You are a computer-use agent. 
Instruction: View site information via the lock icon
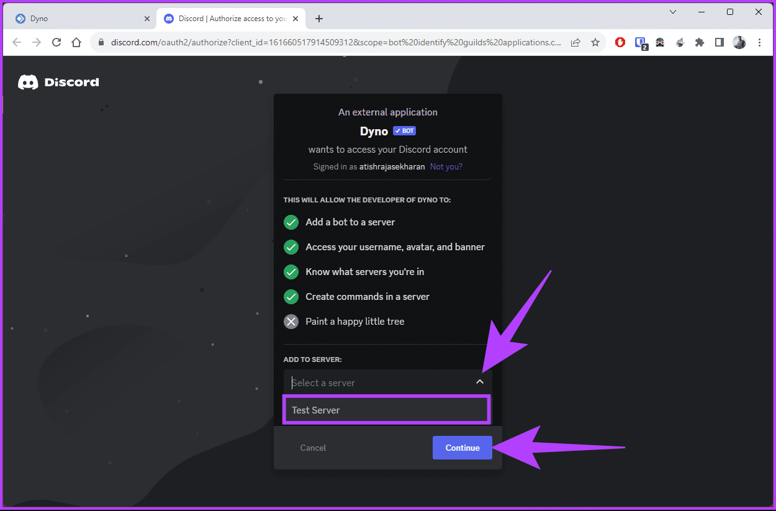101,43
